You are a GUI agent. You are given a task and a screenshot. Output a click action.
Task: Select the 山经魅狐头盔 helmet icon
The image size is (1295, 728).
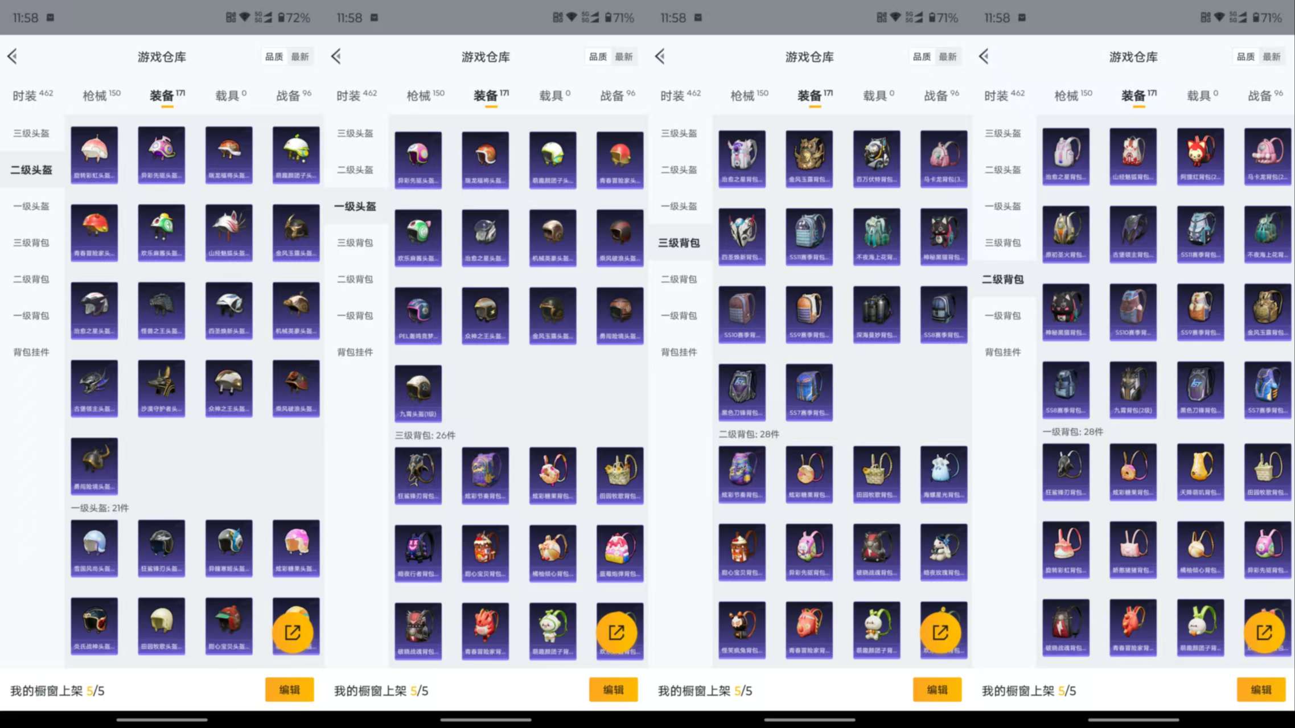click(x=229, y=232)
